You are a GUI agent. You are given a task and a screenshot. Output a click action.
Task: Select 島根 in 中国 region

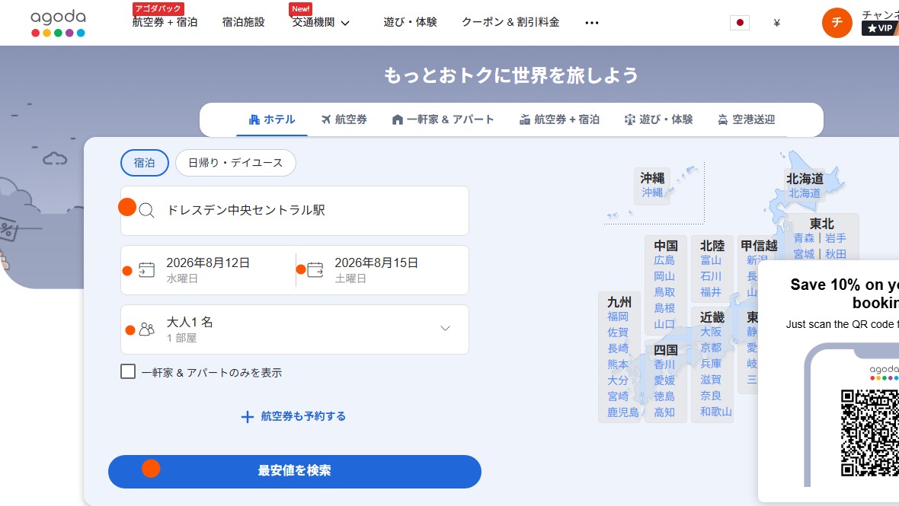[x=664, y=308]
